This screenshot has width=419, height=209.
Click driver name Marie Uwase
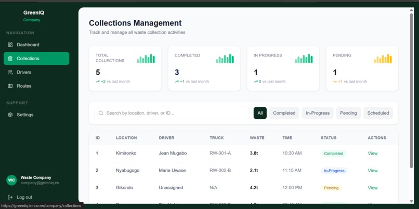pos(172,171)
